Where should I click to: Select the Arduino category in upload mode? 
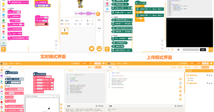107,10
